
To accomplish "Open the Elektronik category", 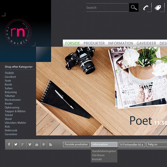I will [x=11, y=131].
